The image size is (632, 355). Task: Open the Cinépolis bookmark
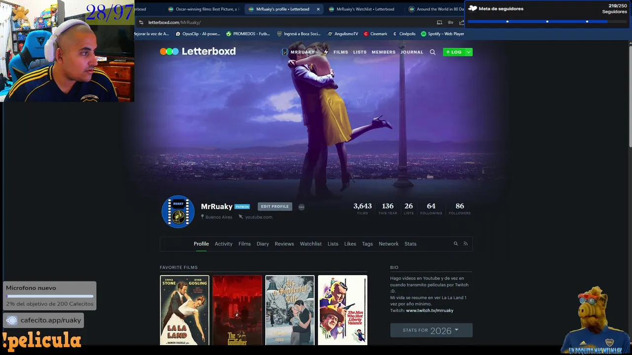coord(404,34)
